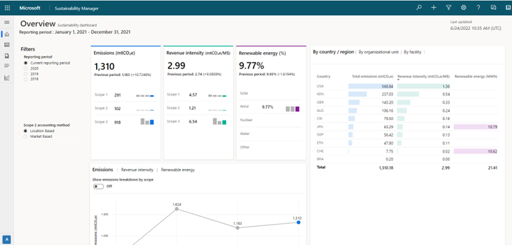Image resolution: width=512 pixels, height=245 pixels.
Task: Click the plus icon to add new
Action: click(434, 8)
